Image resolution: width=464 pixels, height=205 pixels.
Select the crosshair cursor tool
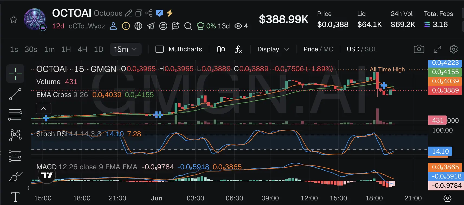[x=15, y=74]
